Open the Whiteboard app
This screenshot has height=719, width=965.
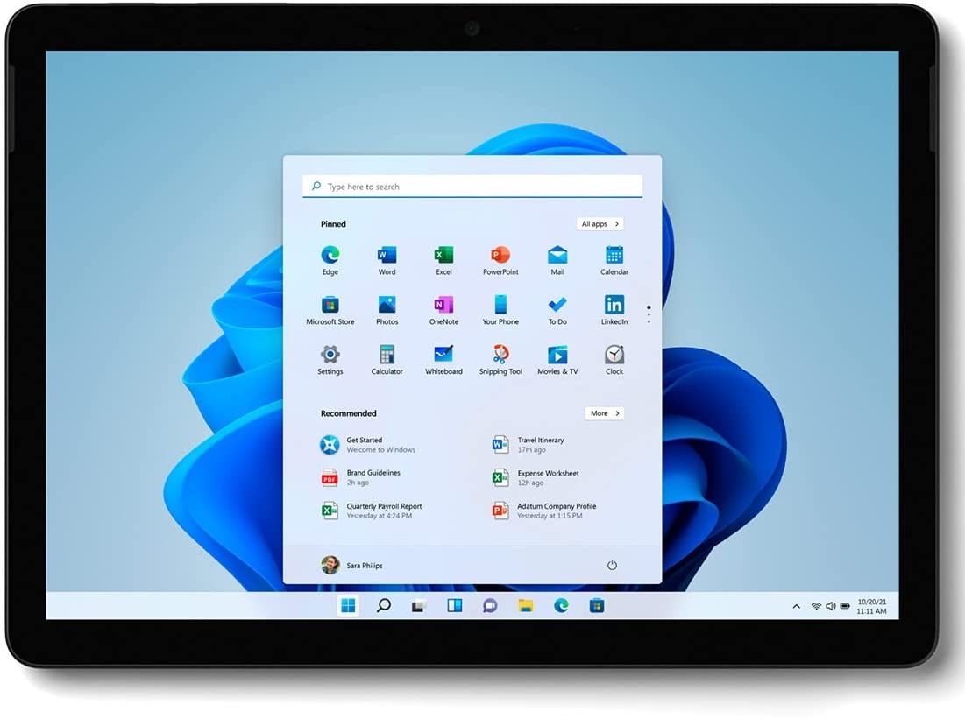point(443,360)
